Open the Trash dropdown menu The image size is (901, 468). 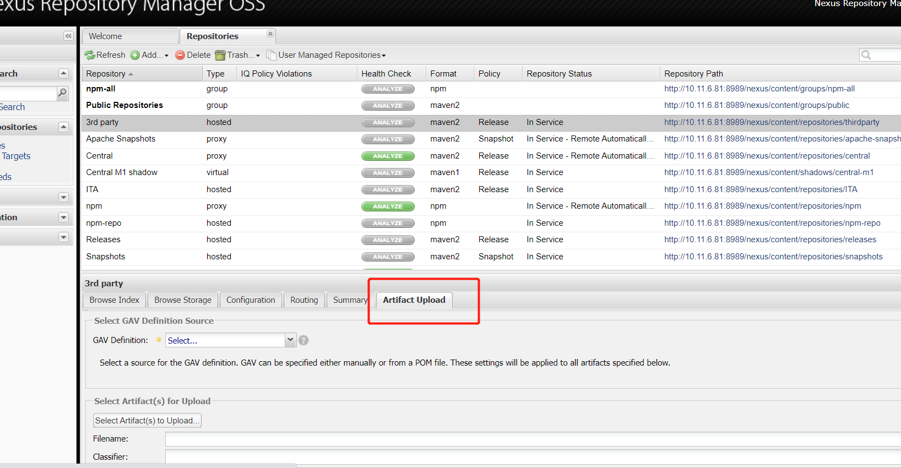coord(237,55)
